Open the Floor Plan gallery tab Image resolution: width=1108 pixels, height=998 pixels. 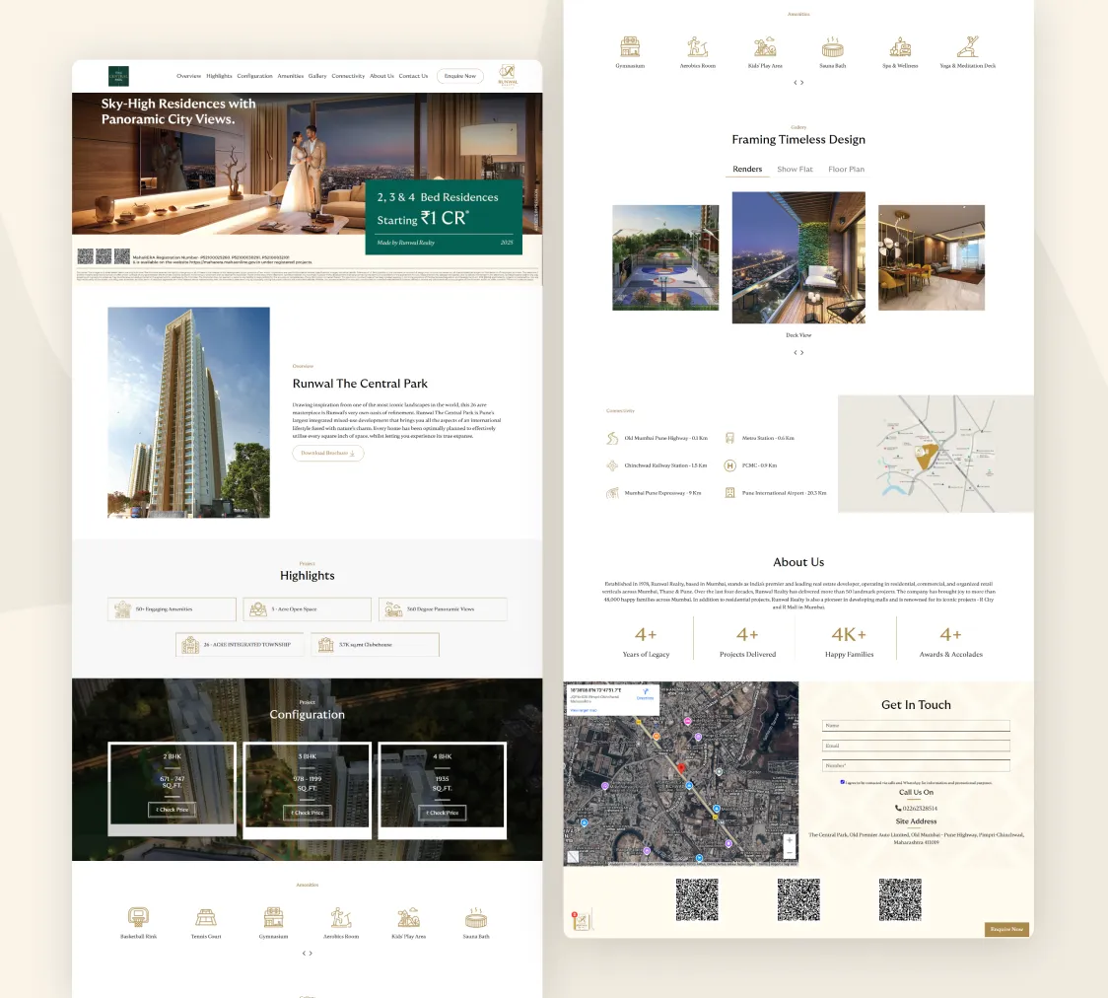846,170
